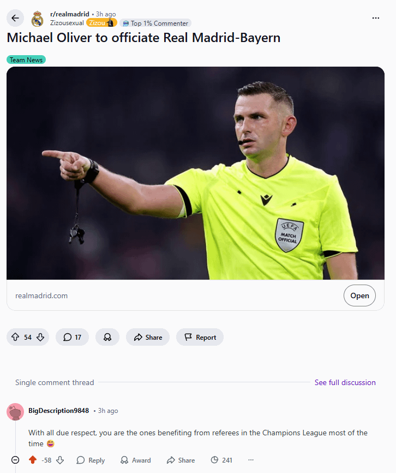
Task: Downvote BigDescription9848's comment
Action: pos(60,460)
